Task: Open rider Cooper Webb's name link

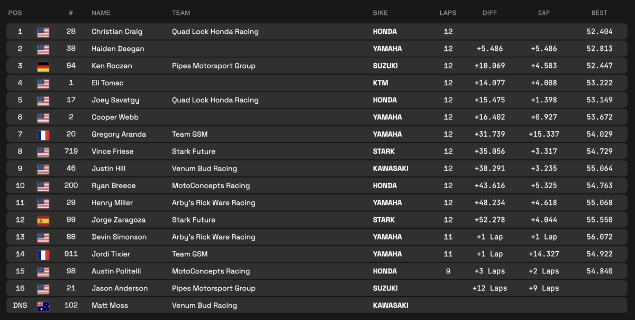Action: [x=114, y=117]
